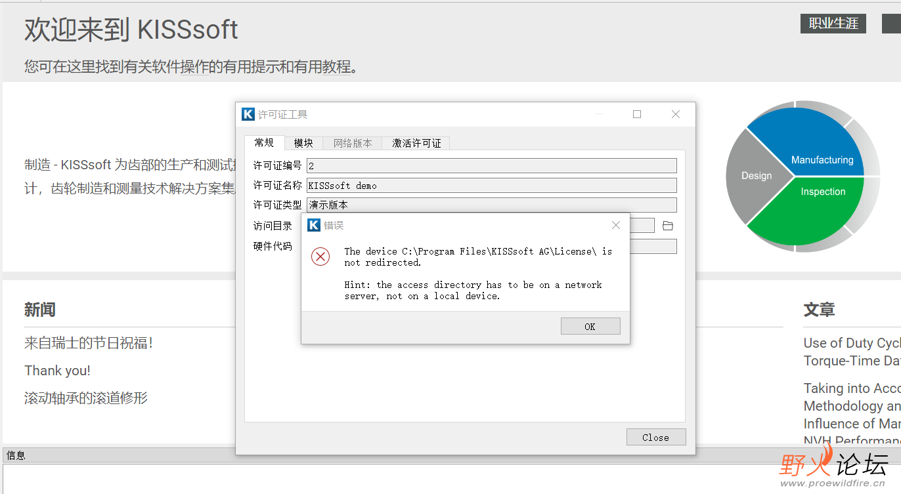This screenshot has width=901, height=494.
Task: Click the 许可证编号 field
Action: pyautogui.click(x=491, y=166)
